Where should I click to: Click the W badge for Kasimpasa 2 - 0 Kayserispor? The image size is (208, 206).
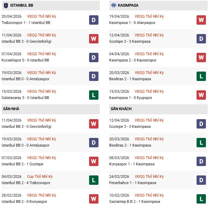point(201,57)
